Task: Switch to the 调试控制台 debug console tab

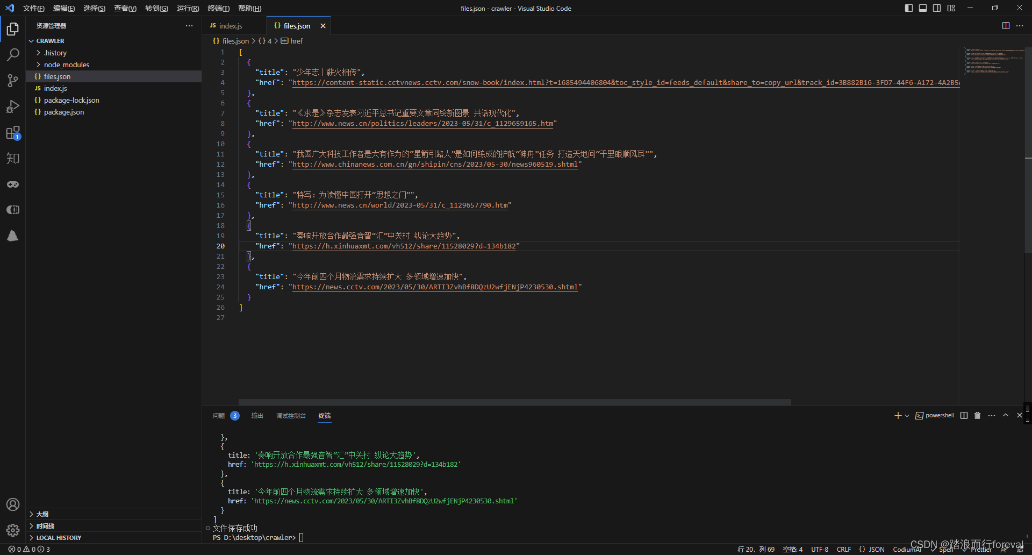Action: [291, 416]
